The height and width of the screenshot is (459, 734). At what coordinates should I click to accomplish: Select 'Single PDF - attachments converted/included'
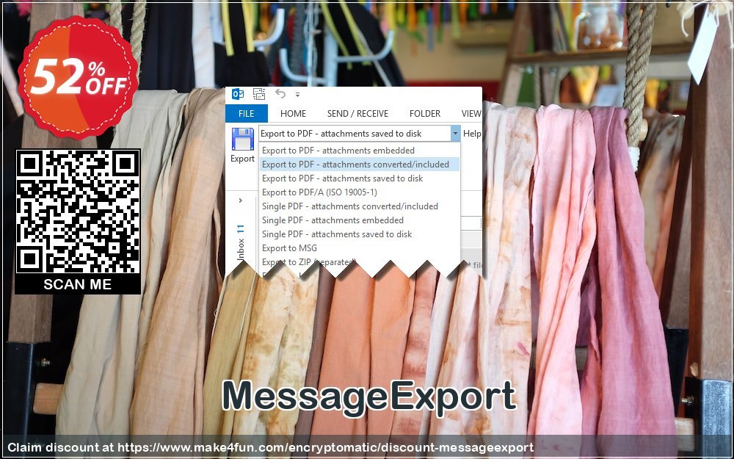[360, 206]
